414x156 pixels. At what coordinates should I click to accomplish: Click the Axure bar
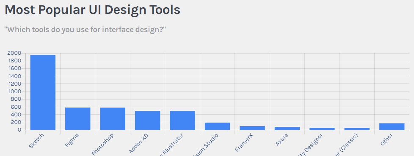point(287,128)
